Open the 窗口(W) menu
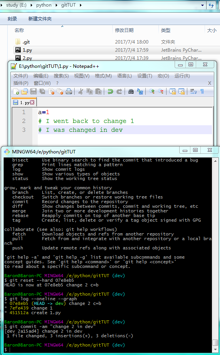220x355 pixels. point(42,83)
